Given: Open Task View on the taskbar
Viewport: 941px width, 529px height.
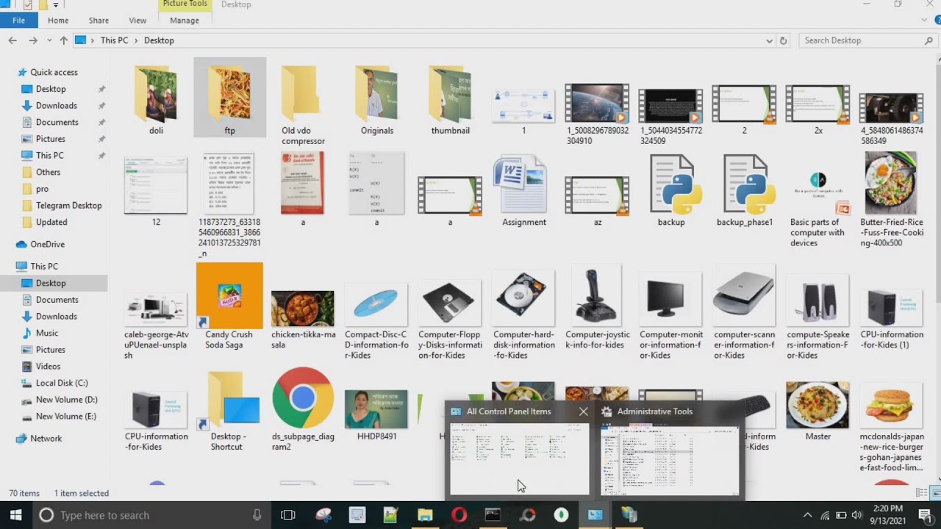Looking at the screenshot, I should 288,515.
